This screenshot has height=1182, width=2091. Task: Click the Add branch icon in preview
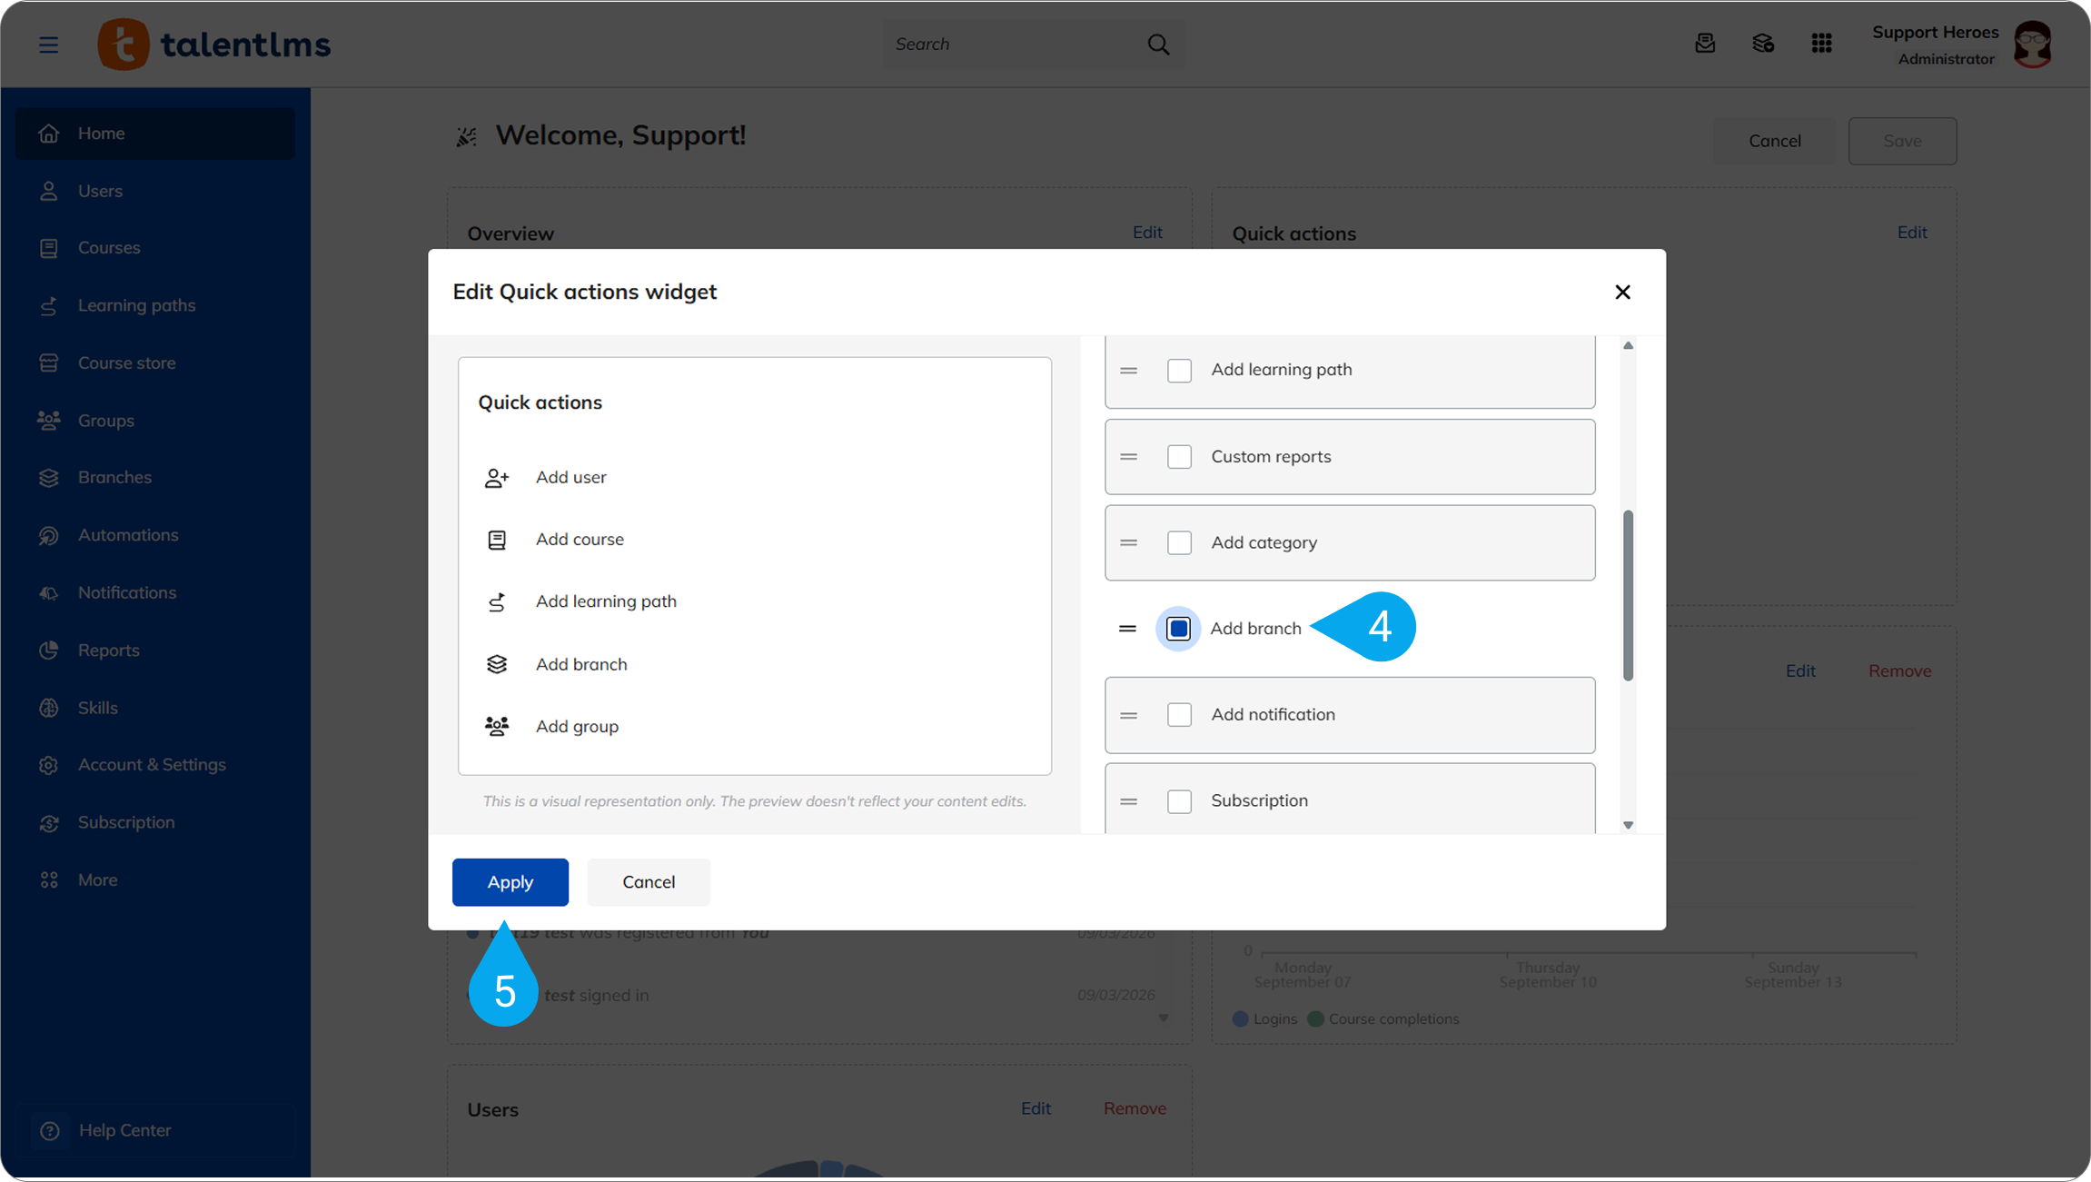(x=497, y=664)
